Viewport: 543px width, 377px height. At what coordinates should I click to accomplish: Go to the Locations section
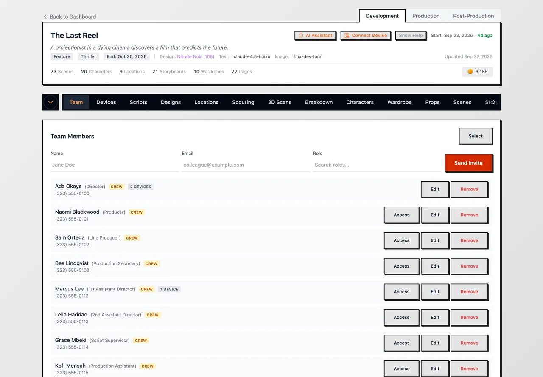click(x=207, y=102)
